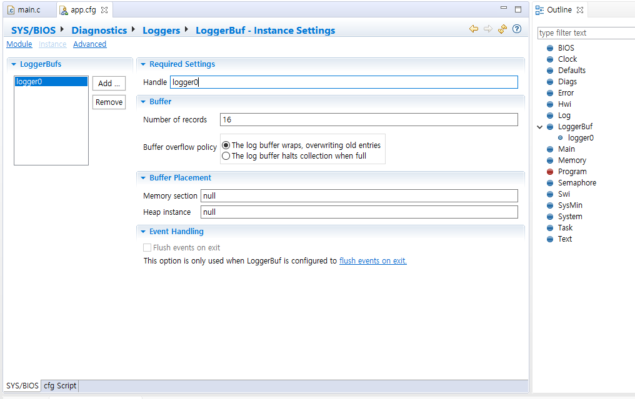This screenshot has height=399, width=635.
Task: Click the refresh view icon in toolbar
Action: 502,29
